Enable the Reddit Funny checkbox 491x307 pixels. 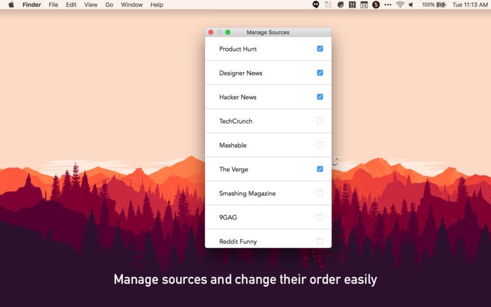pos(320,241)
